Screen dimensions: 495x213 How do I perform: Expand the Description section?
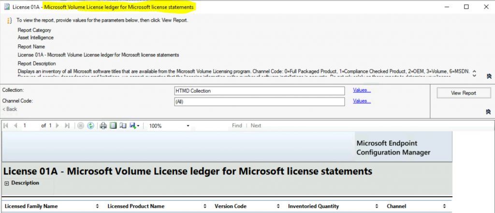[7, 184]
